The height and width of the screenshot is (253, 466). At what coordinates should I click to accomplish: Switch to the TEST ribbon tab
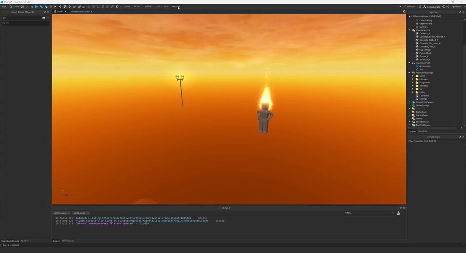157,7
